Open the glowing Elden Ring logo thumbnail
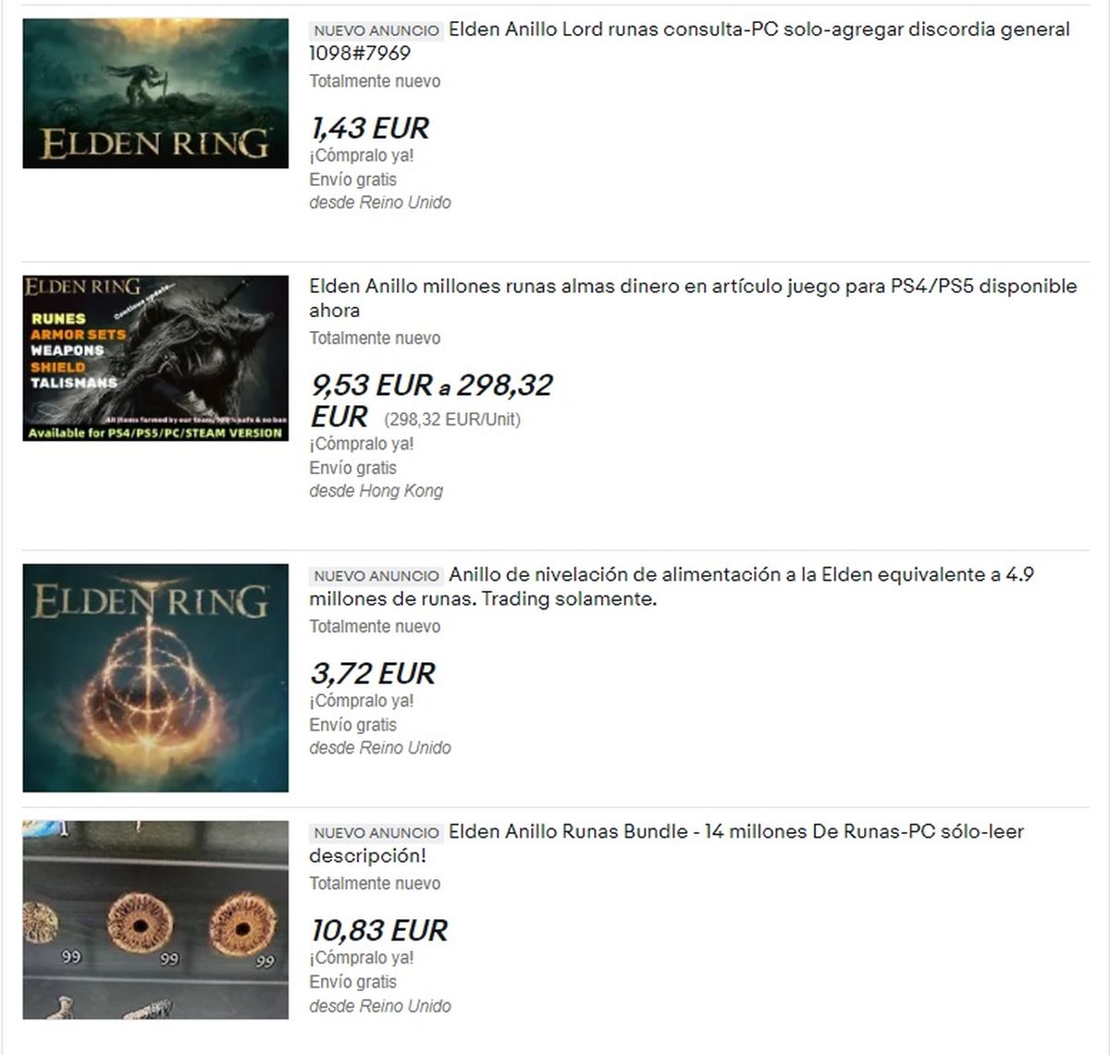This screenshot has width=1110, height=1055. click(x=155, y=678)
